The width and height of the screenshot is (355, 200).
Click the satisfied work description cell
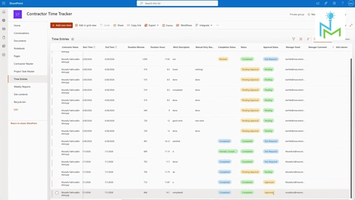tap(176, 141)
